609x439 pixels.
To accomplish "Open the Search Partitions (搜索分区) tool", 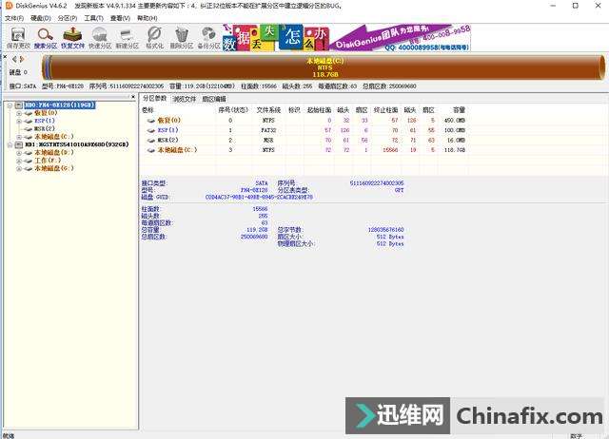I will 46,38.
